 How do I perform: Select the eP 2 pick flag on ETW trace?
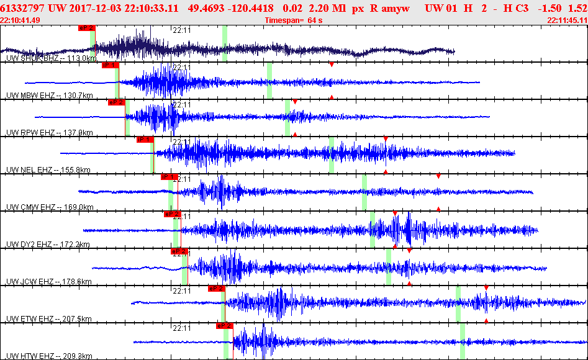pyautogui.click(x=216, y=289)
